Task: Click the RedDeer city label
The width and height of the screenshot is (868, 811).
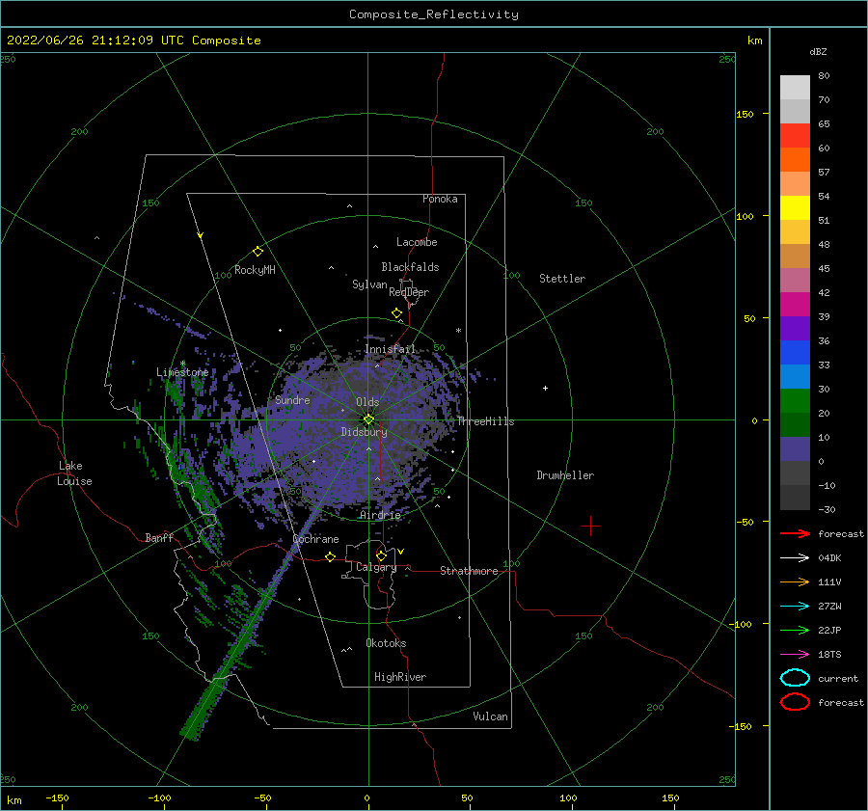Action: [x=409, y=292]
